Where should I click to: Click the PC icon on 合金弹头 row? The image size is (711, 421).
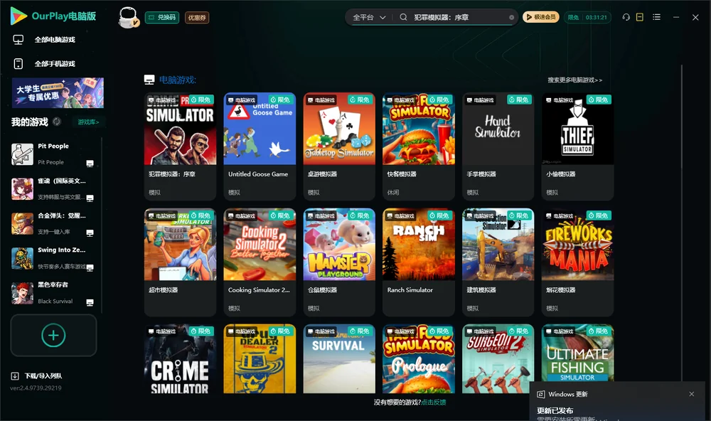click(x=90, y=233)
